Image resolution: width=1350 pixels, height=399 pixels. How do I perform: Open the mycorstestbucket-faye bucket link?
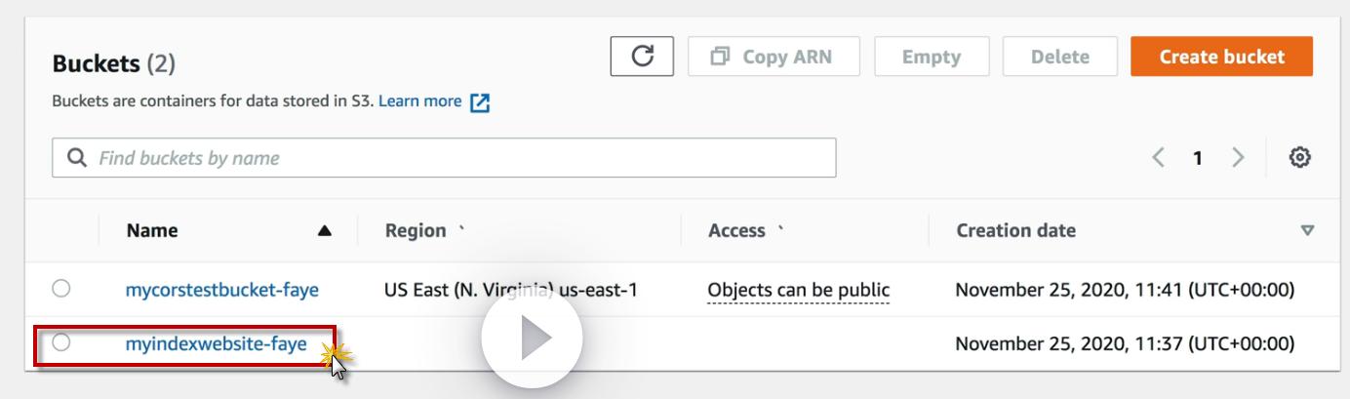(222, 289)
